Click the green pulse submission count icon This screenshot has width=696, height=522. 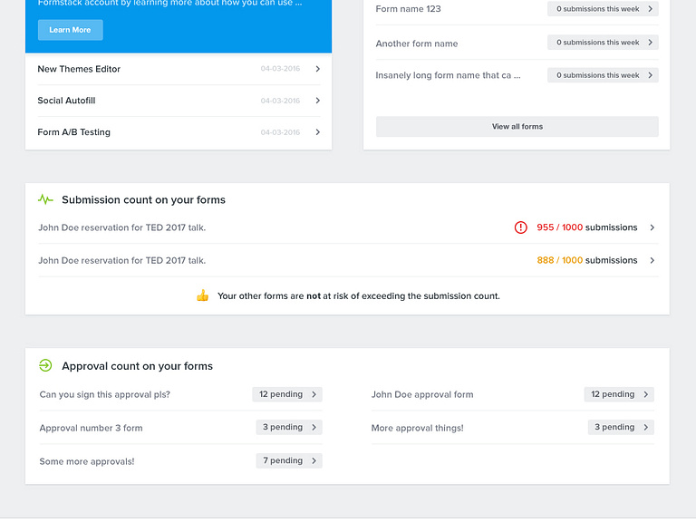point(45,199)
